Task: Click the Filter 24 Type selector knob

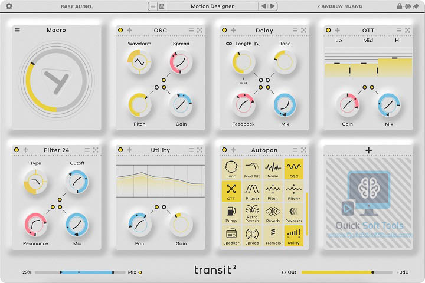Action: [35, 182]
